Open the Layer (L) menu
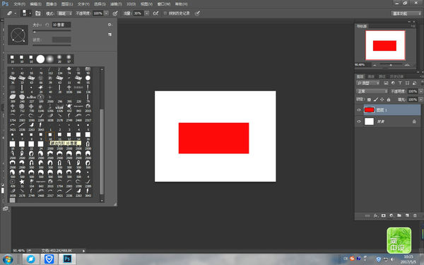424x265 pixels. click(x=67, y=4)
